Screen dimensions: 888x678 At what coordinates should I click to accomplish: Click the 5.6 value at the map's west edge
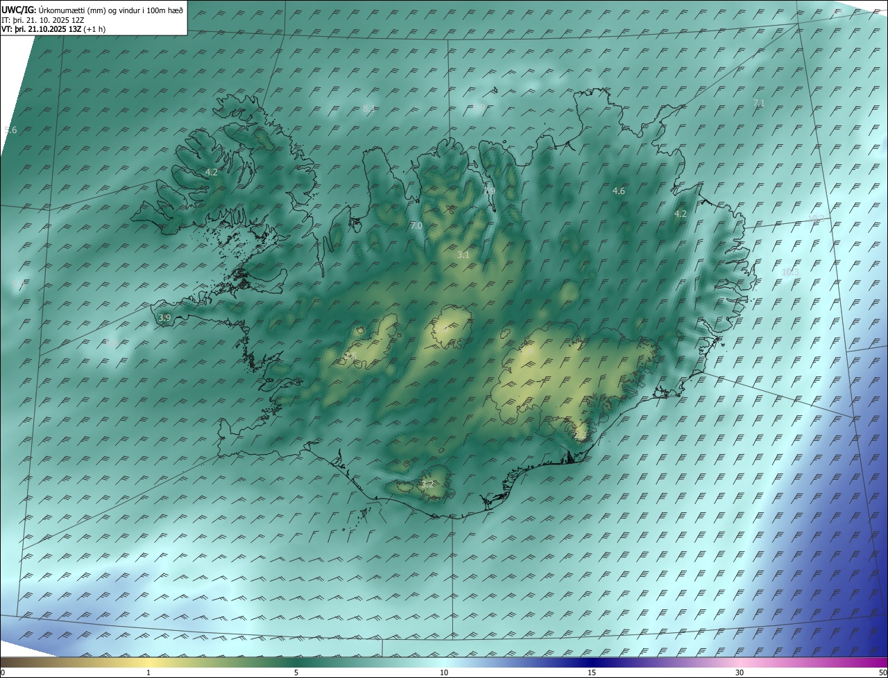(10, 130)
